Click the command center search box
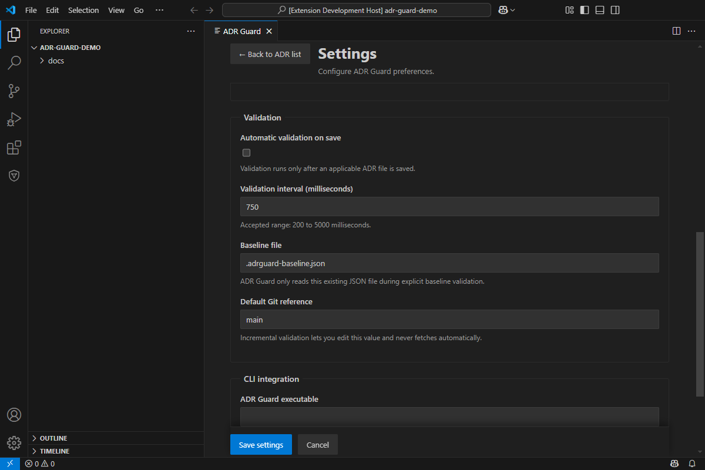Viewport: 705px width, 470px height. 357,10
